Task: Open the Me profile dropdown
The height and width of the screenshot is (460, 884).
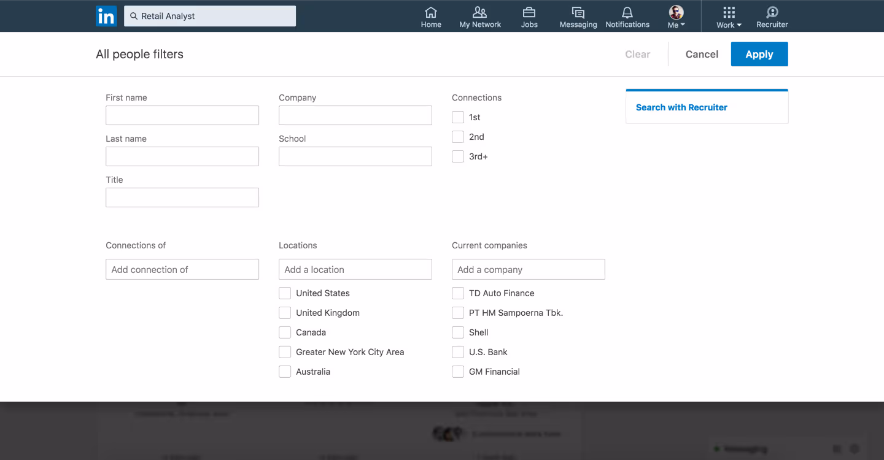Action: coord(675,16)
